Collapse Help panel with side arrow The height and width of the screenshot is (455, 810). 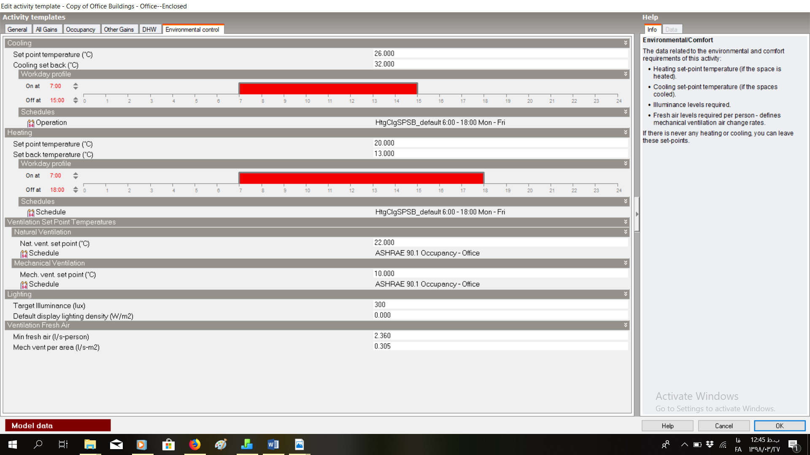click(x=637, y=214)
